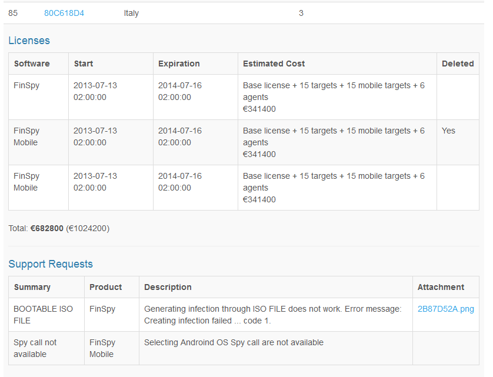Click the Licenses section heading
Viewport: 493px width, 377px height.
[x=29, y=41]
